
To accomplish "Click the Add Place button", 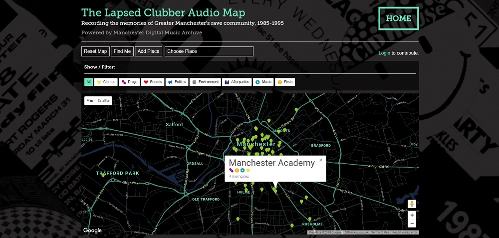I will (x=148, y=51).
